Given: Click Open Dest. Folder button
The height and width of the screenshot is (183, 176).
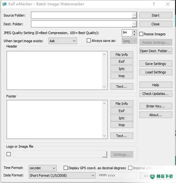Looking at the screenshot, I should [x=156, y=51].
